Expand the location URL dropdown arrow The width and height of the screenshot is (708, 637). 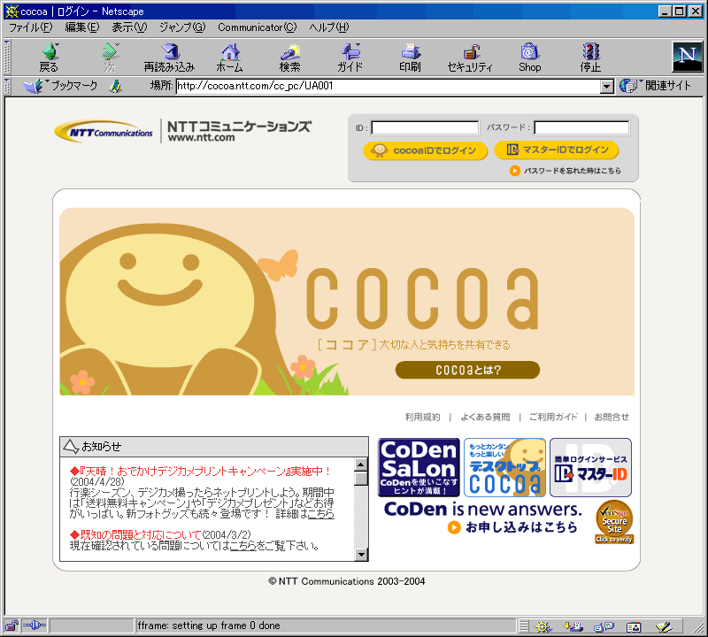[x=607, y=86]
